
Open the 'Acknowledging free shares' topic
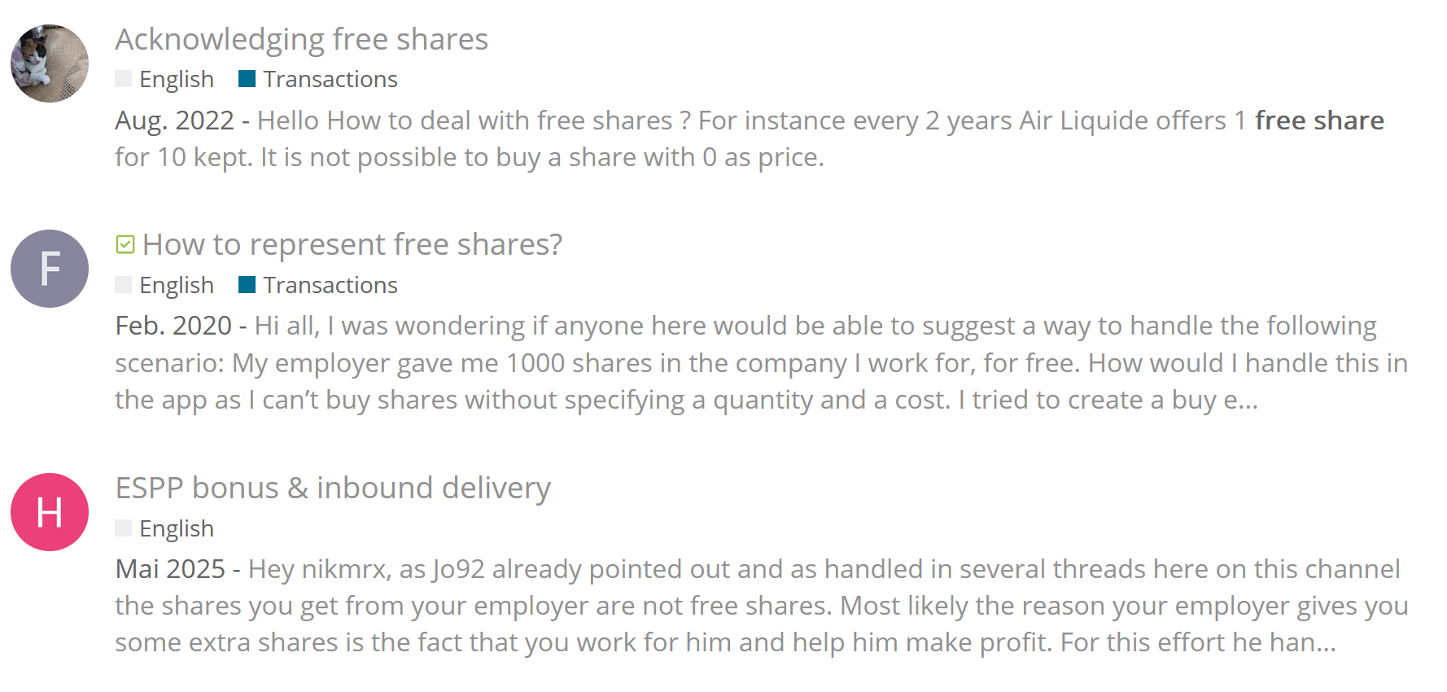coord(301,39)
